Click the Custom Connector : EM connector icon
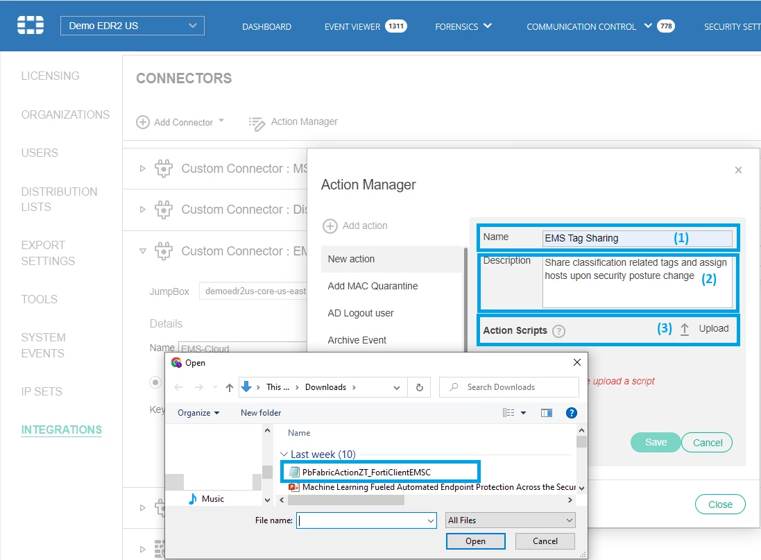 click(x=164, y=252)
